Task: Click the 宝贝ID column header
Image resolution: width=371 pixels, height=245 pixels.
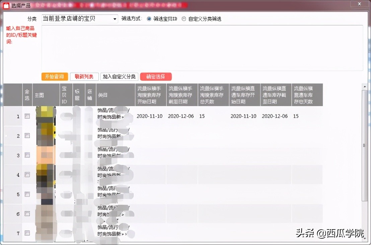Action: pyautogui.click(x=66, y=95)
